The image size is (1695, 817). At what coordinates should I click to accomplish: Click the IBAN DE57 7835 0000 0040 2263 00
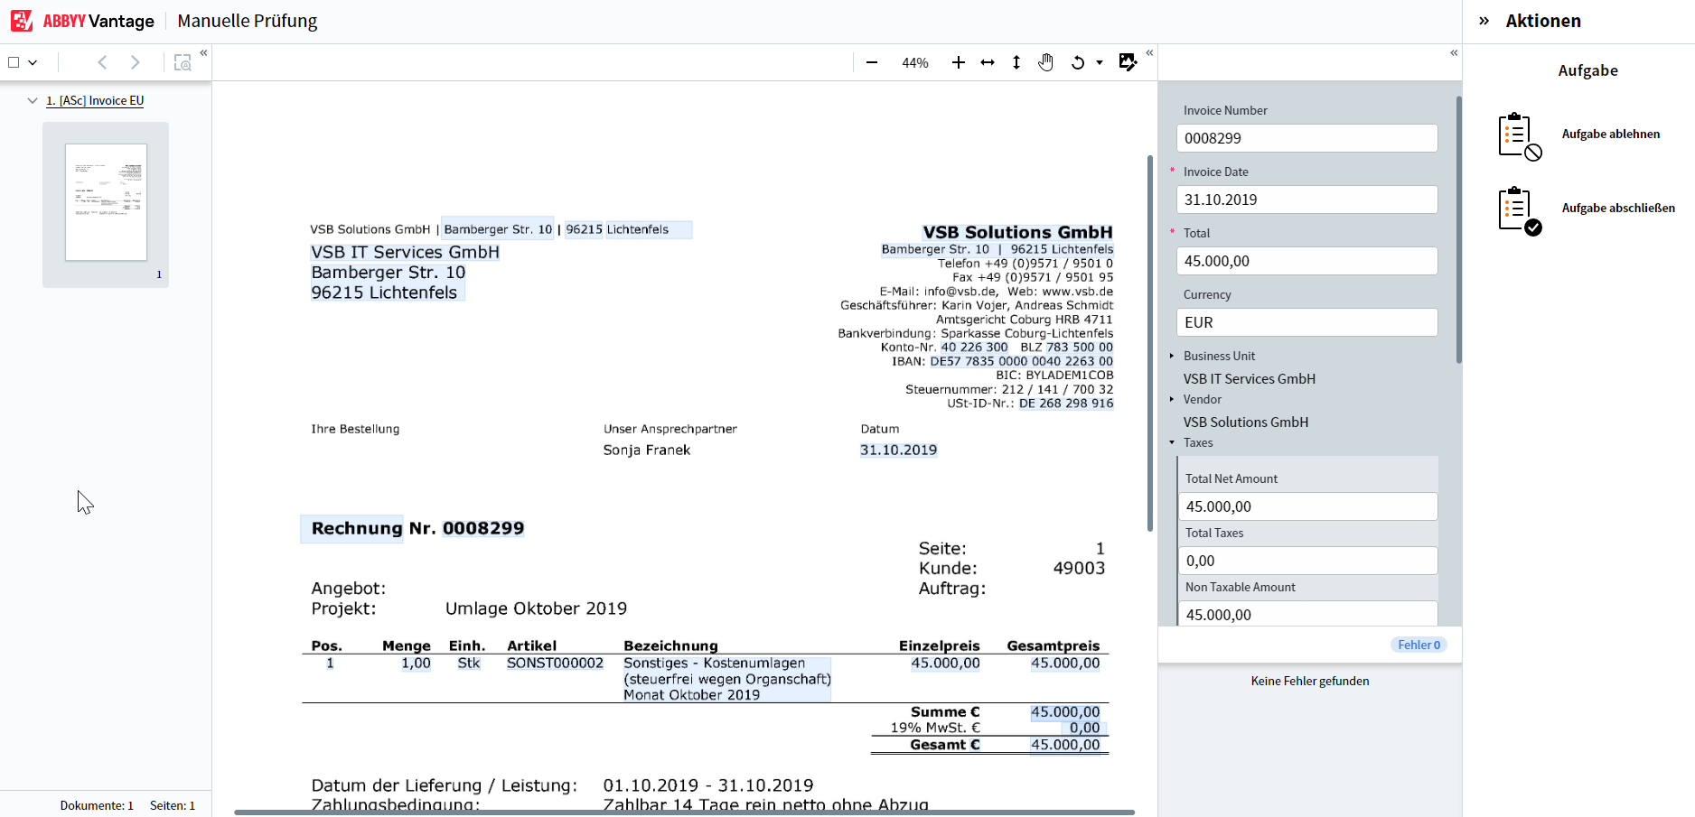click(x=1022, y=361)
